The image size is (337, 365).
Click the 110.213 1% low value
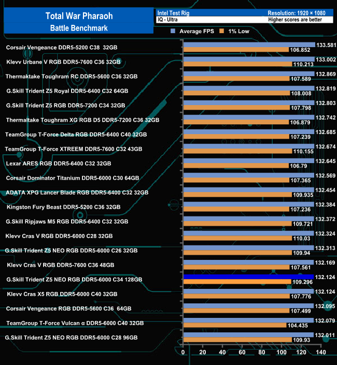[303, 64]
